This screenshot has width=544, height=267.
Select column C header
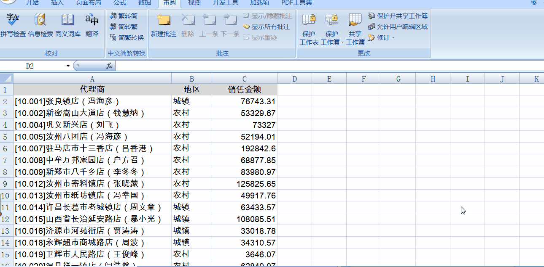tap(245, 79)
